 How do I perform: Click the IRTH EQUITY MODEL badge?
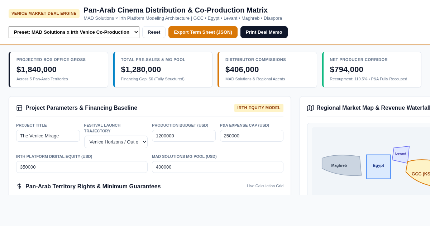[x=259, y=108]
